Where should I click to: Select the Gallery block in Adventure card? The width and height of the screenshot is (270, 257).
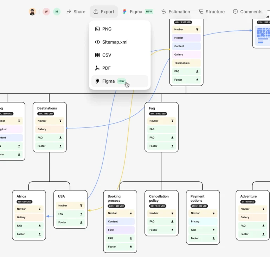click(253, 217)
